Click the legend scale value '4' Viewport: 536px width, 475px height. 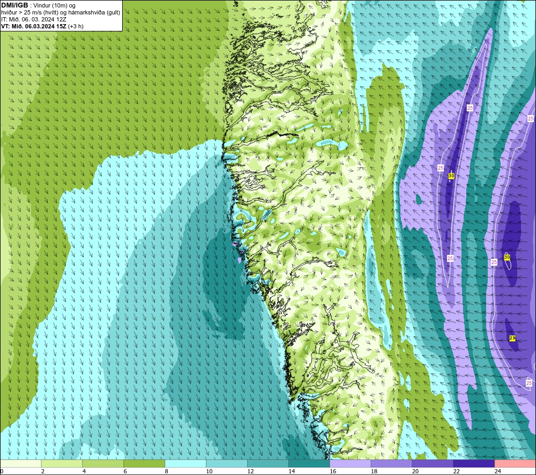(84, 471)
